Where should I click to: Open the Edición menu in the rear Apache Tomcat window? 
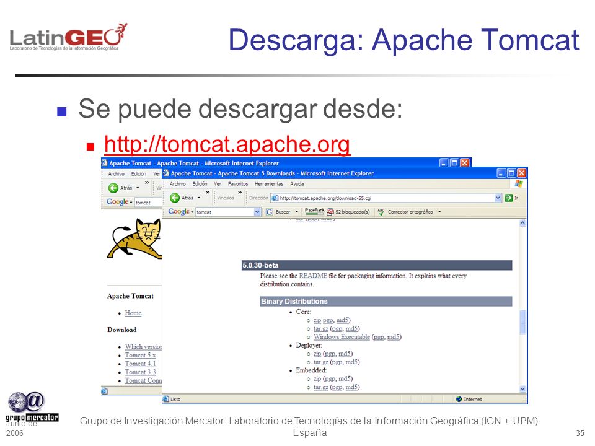[x=138, y=173]
